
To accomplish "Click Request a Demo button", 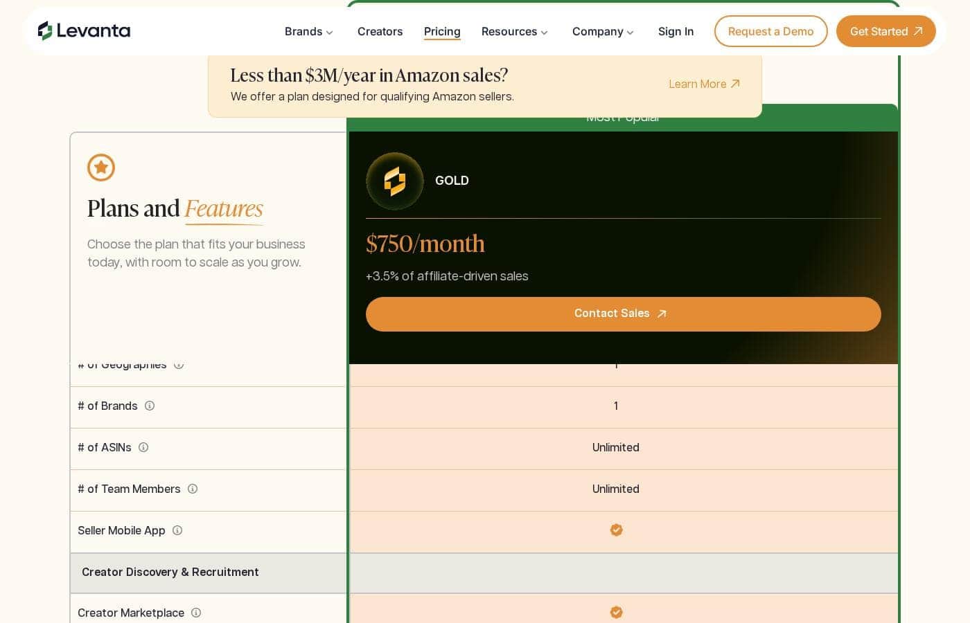I will tap(770, 31).
